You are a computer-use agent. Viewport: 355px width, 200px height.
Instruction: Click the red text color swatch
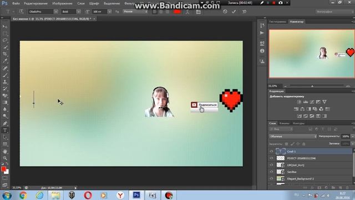[177, 12]
